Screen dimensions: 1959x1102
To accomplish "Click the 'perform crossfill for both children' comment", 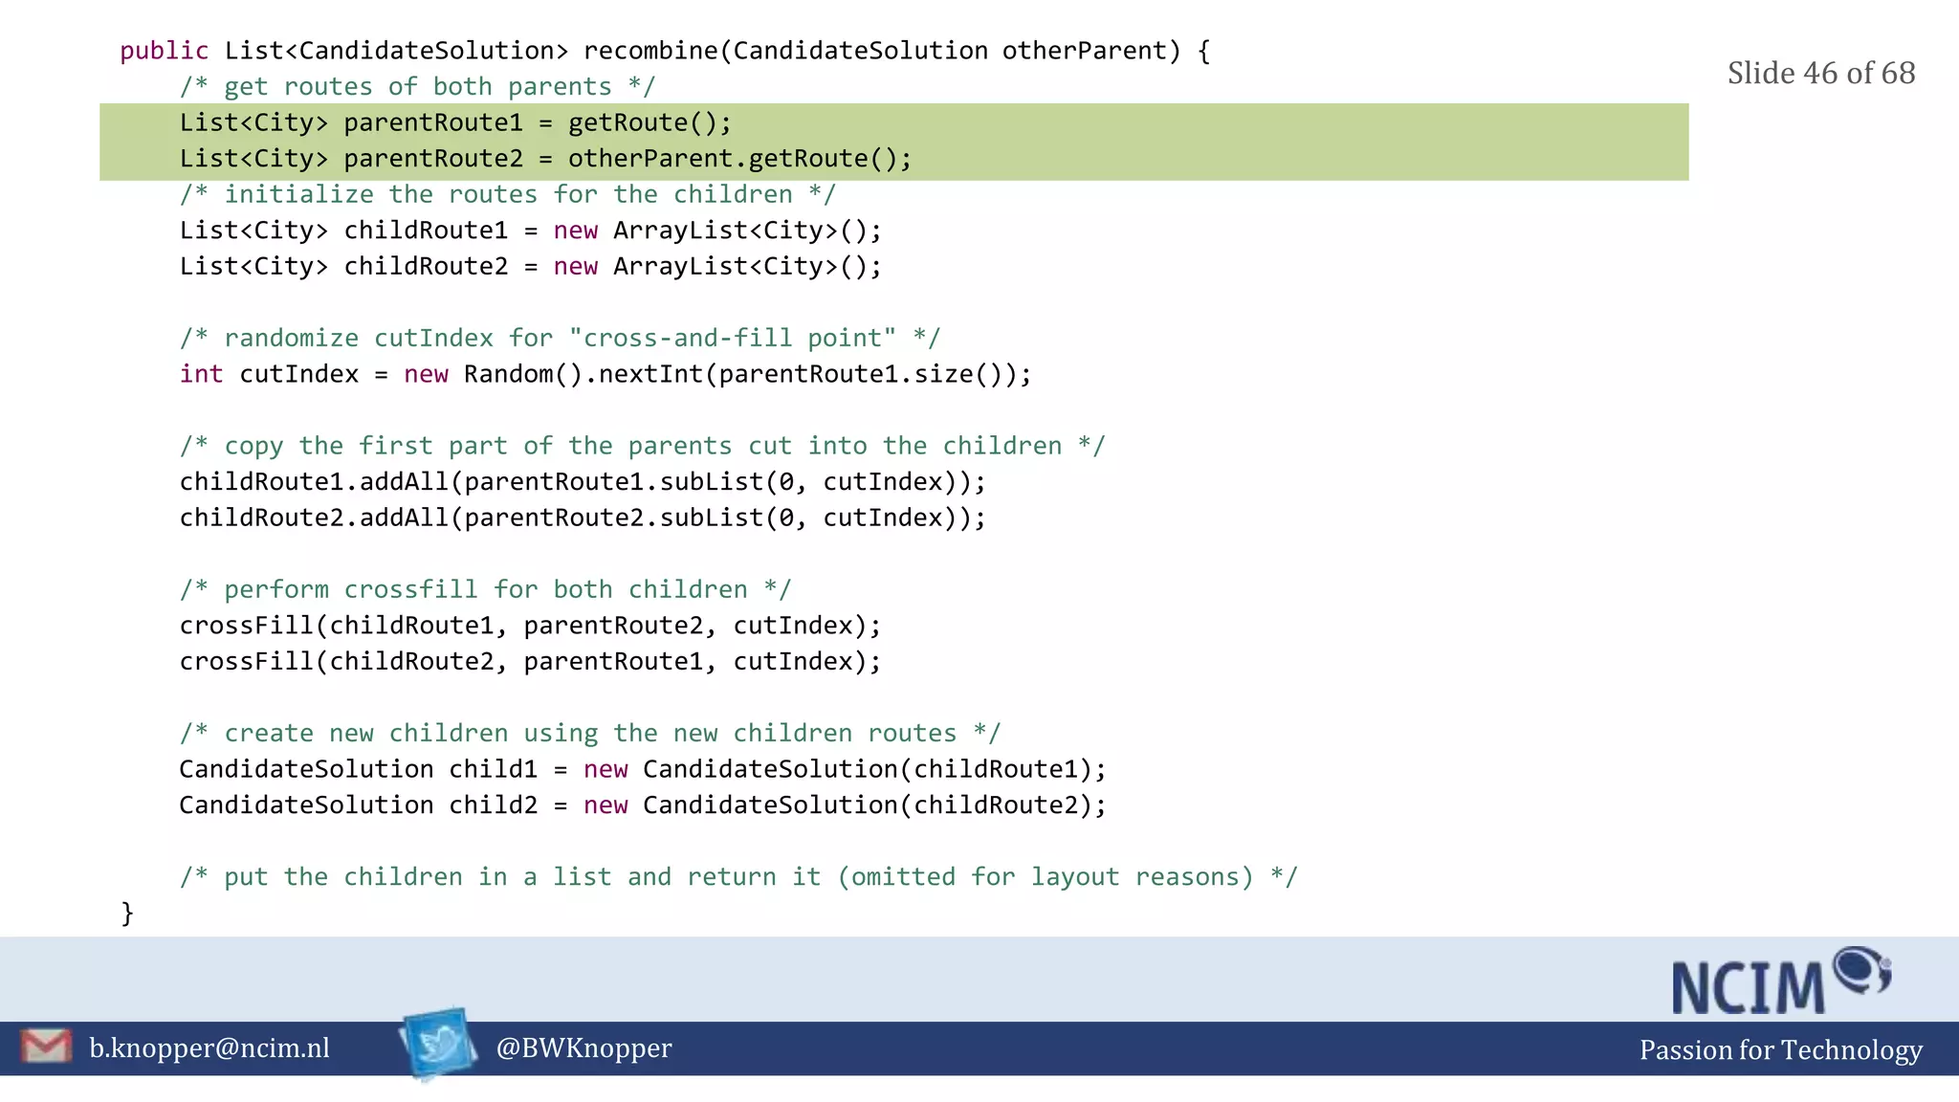I will pyautogui.click(x=485, y=589).
